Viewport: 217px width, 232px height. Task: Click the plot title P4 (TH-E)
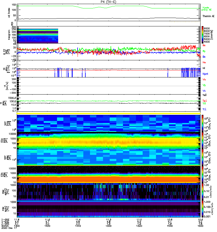pyautogui.click(x=108, y=2)
